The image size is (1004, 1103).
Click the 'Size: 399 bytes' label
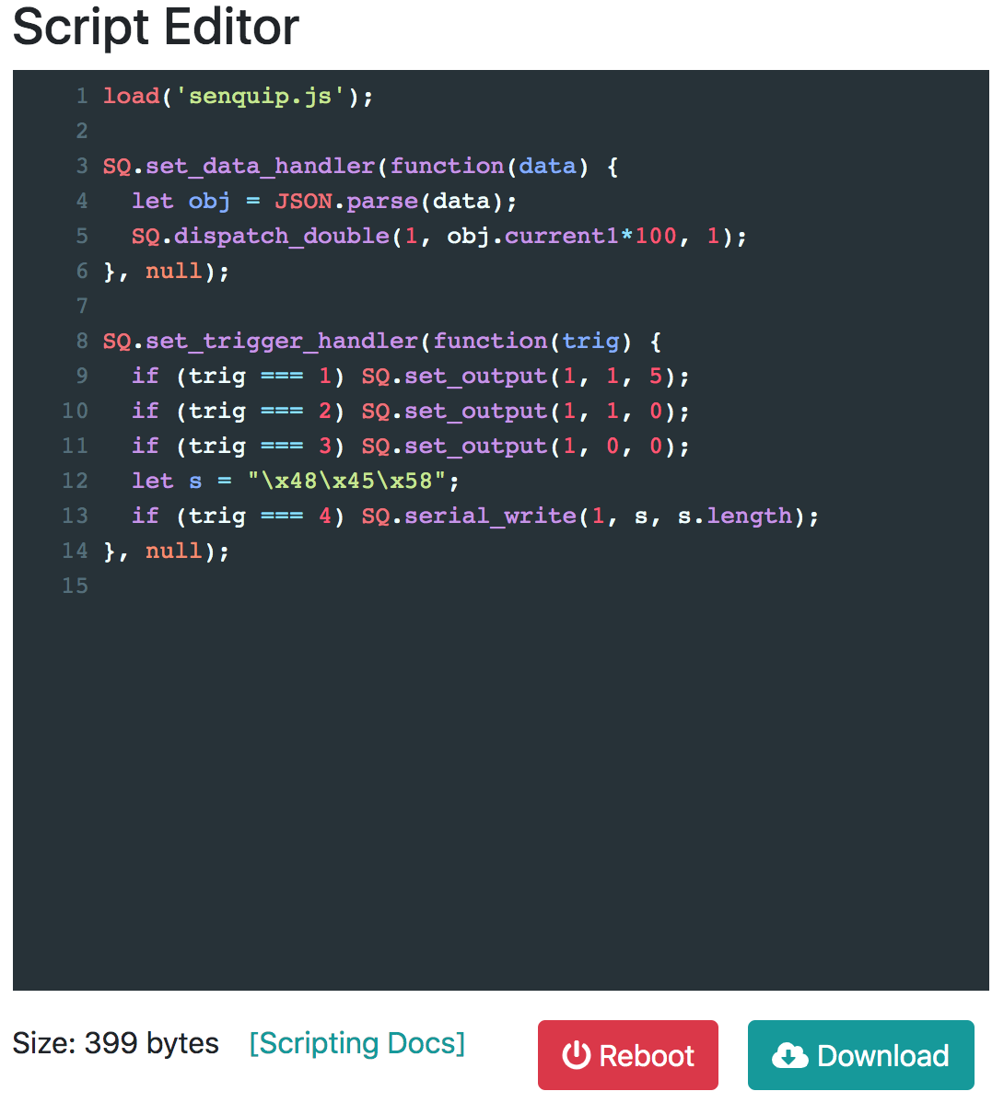point(115,1043)
